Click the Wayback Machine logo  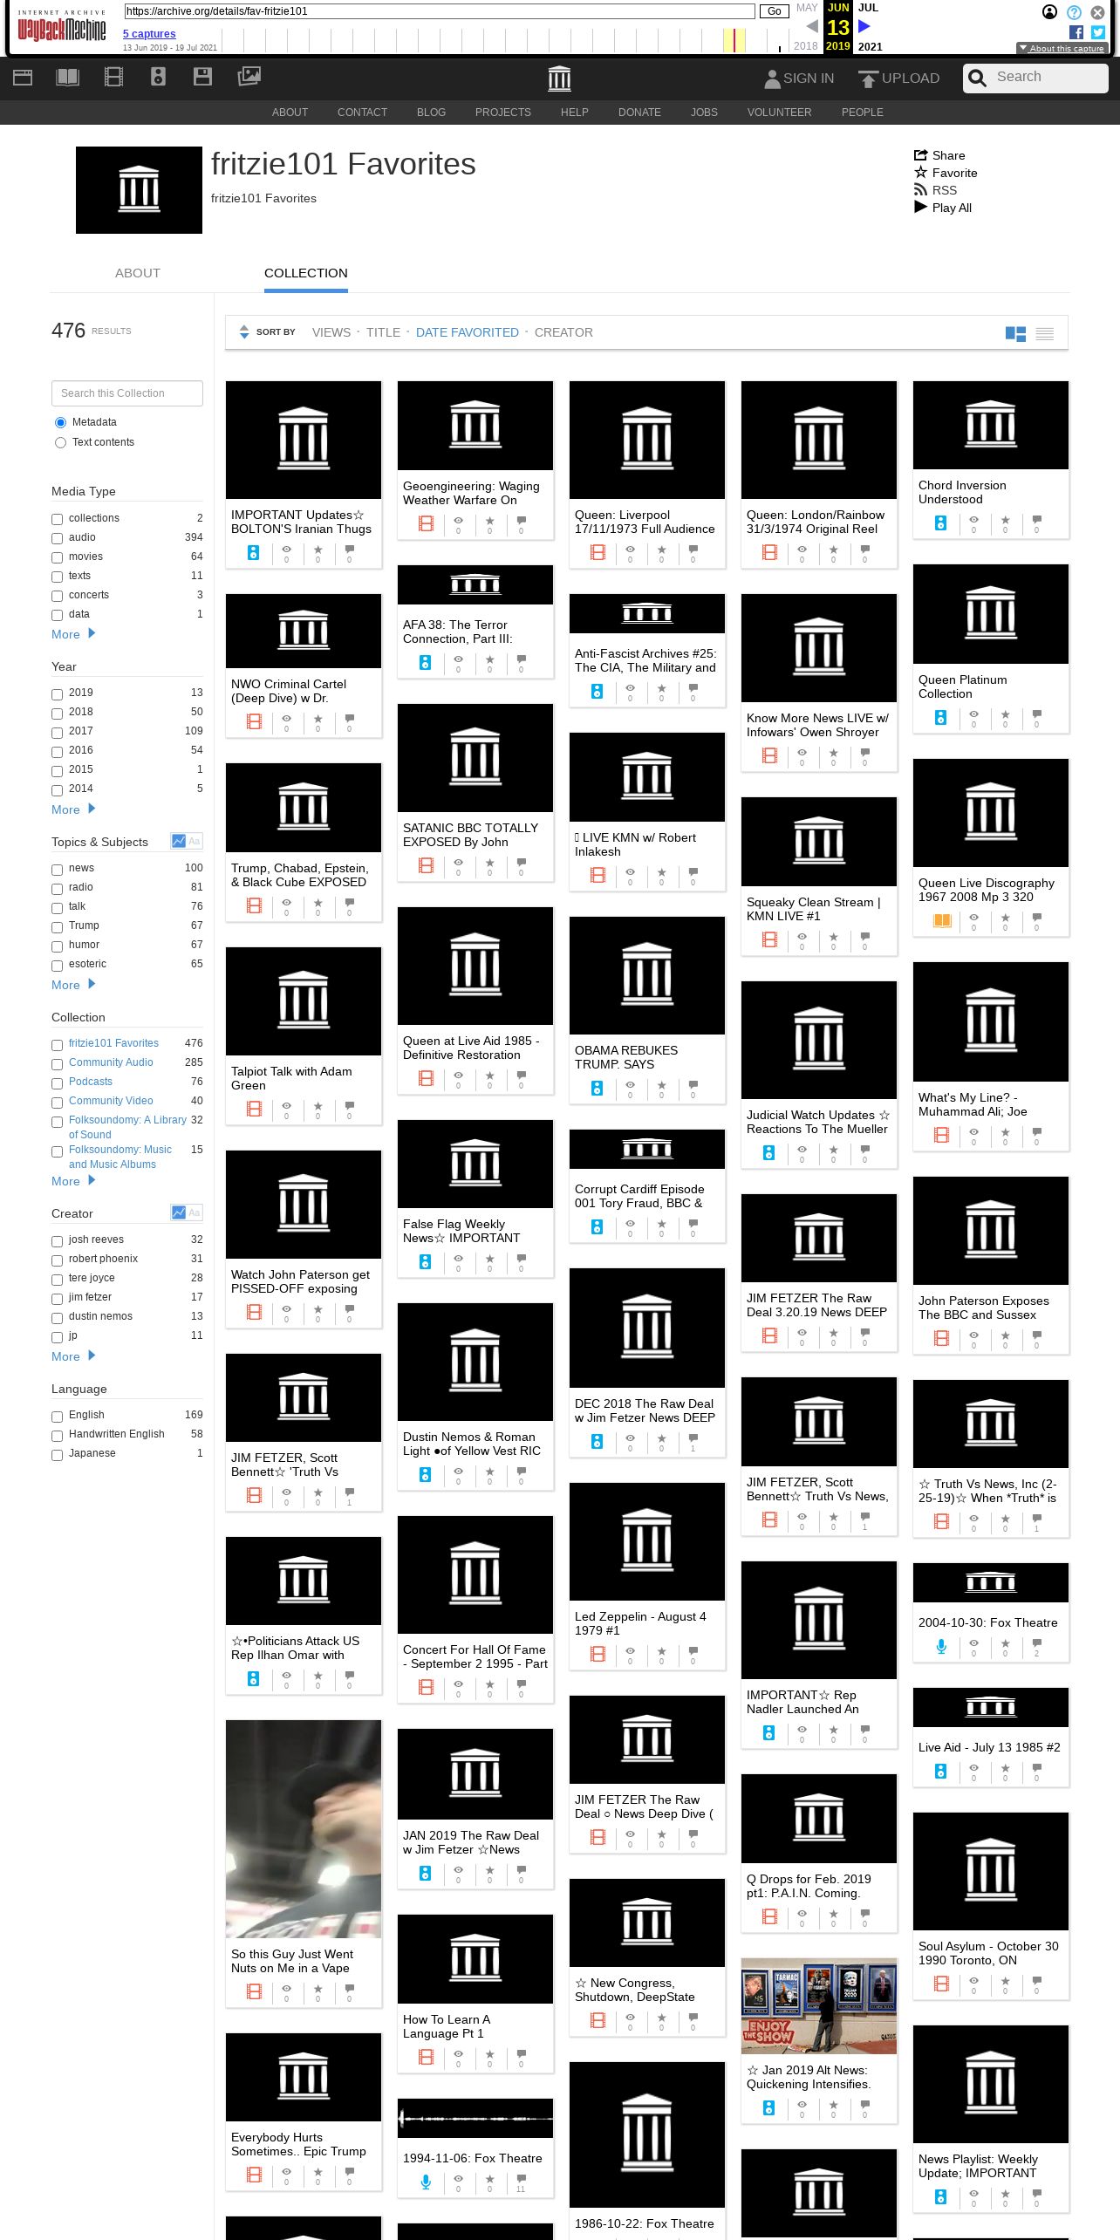pos(62,28)
